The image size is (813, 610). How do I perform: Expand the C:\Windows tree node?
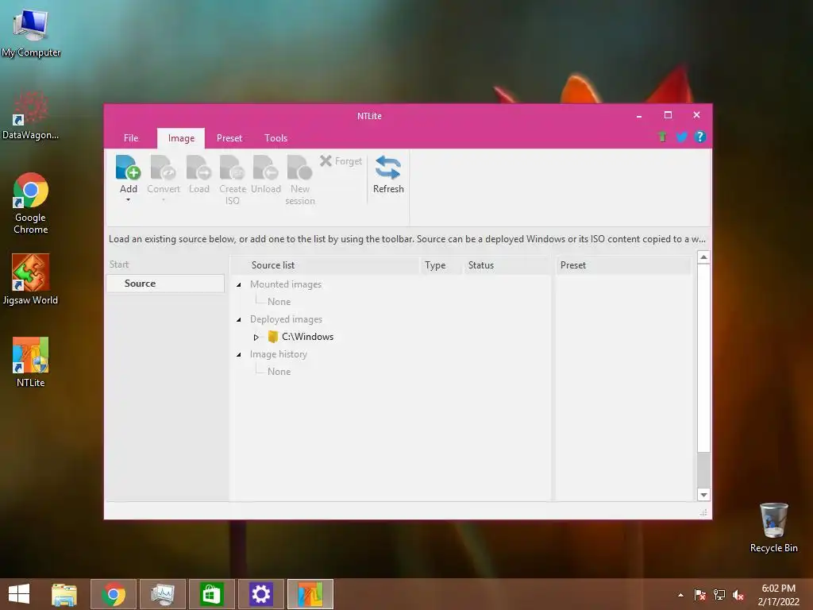(x=256, y=337)
